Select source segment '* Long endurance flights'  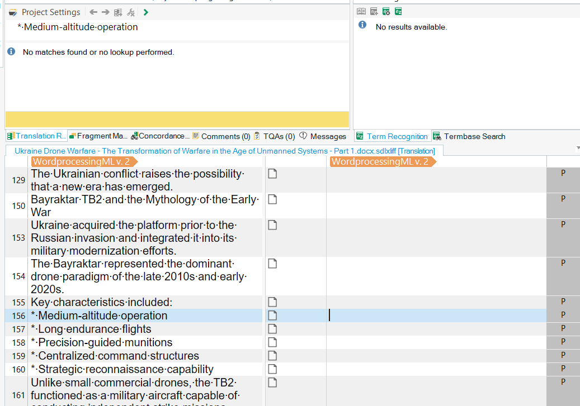[91, 329]
